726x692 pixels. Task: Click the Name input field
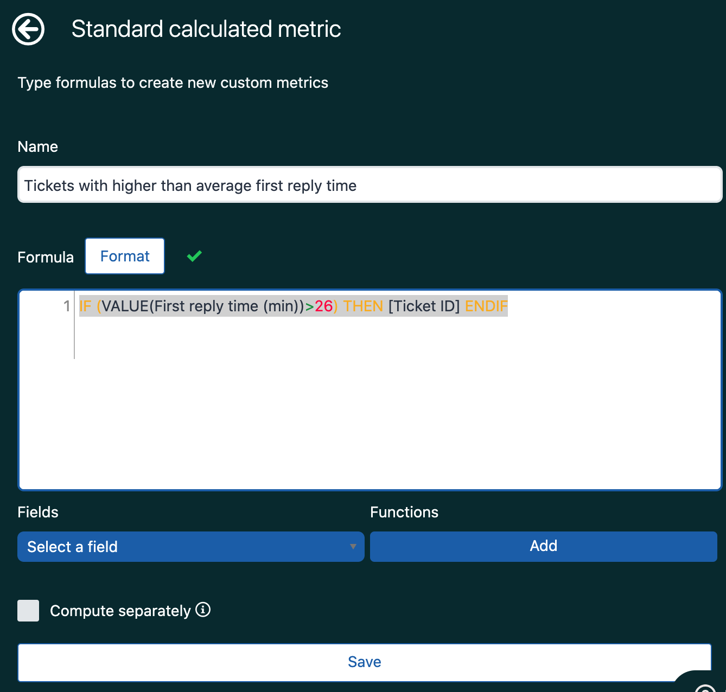tap(370, 185)
